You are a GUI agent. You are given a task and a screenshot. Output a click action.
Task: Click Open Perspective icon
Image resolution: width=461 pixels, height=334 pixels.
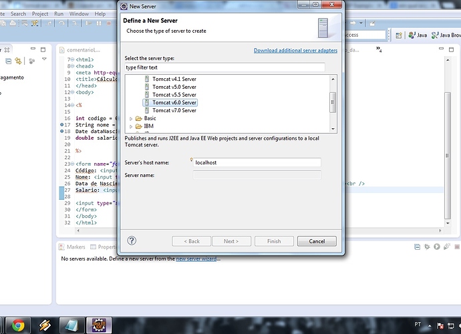[399, 35]
